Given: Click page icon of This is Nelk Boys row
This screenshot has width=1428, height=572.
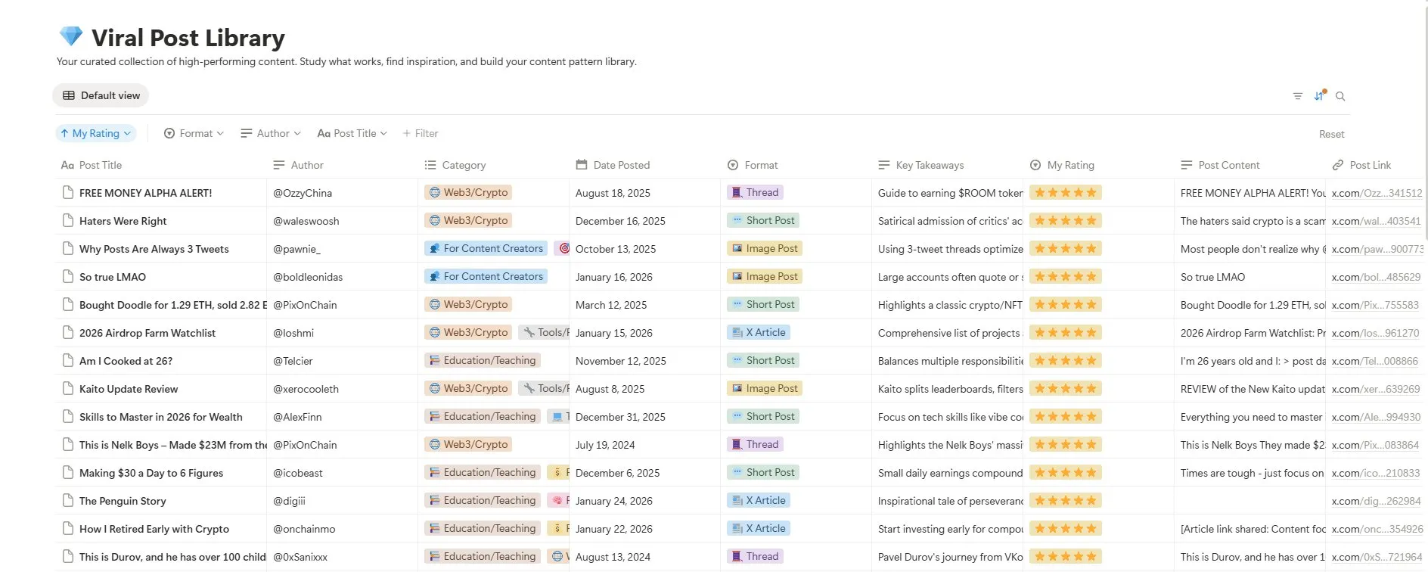Looking at the screenshot, I should pos(68,444).
